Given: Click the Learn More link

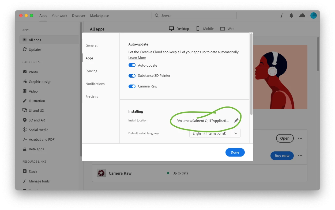Looking at the screenshot, I should tap(137, 58).
